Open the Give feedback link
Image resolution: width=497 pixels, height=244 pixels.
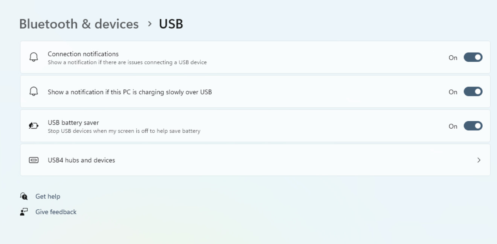tap(56, 212)
